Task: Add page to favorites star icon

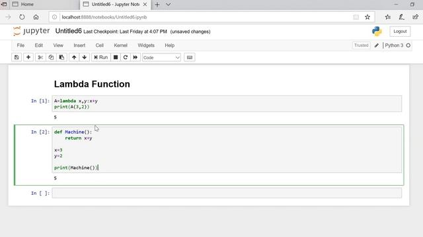Action: [x=367, y=17]
